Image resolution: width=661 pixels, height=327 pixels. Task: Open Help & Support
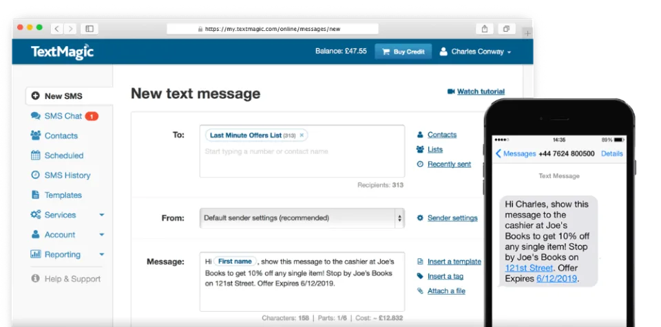pos(72,279)
